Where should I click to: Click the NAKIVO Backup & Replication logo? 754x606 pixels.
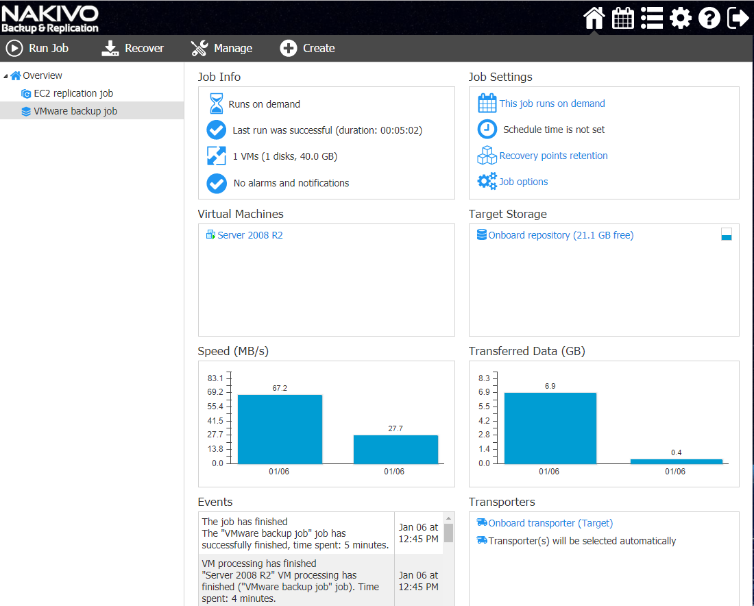tap(50, 19)
